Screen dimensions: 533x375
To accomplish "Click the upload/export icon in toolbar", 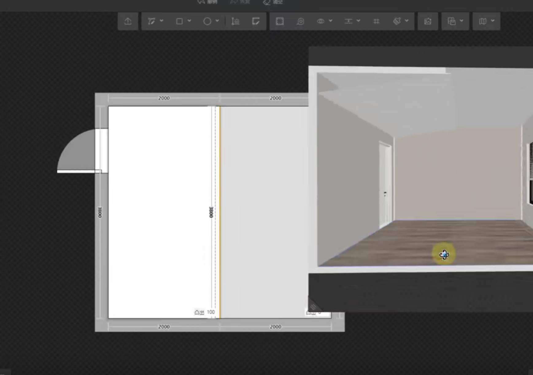I will click(x=128, y=21).
